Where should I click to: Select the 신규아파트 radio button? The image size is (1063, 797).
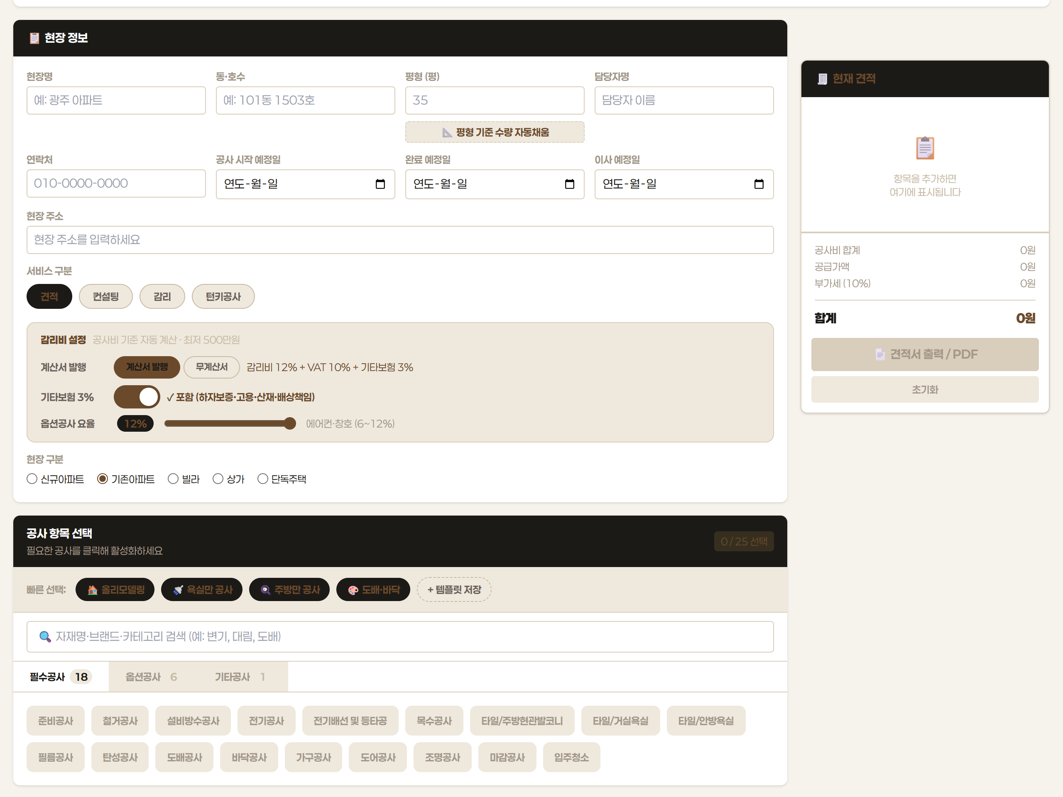click(32, 479)
